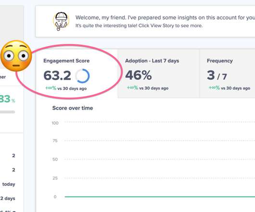Click the 63.2 engagement score value
Screen dimensions: 255x212
pyautogui.click(x=57, y=75)
